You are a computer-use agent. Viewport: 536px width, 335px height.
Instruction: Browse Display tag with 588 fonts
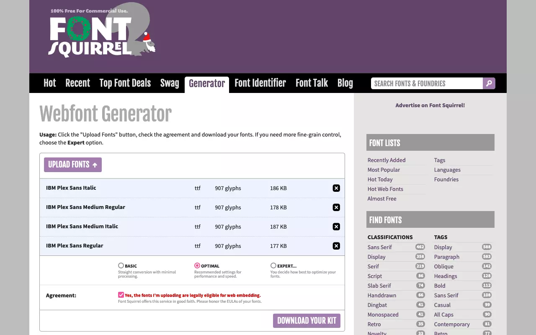click(x=443, y=247)
